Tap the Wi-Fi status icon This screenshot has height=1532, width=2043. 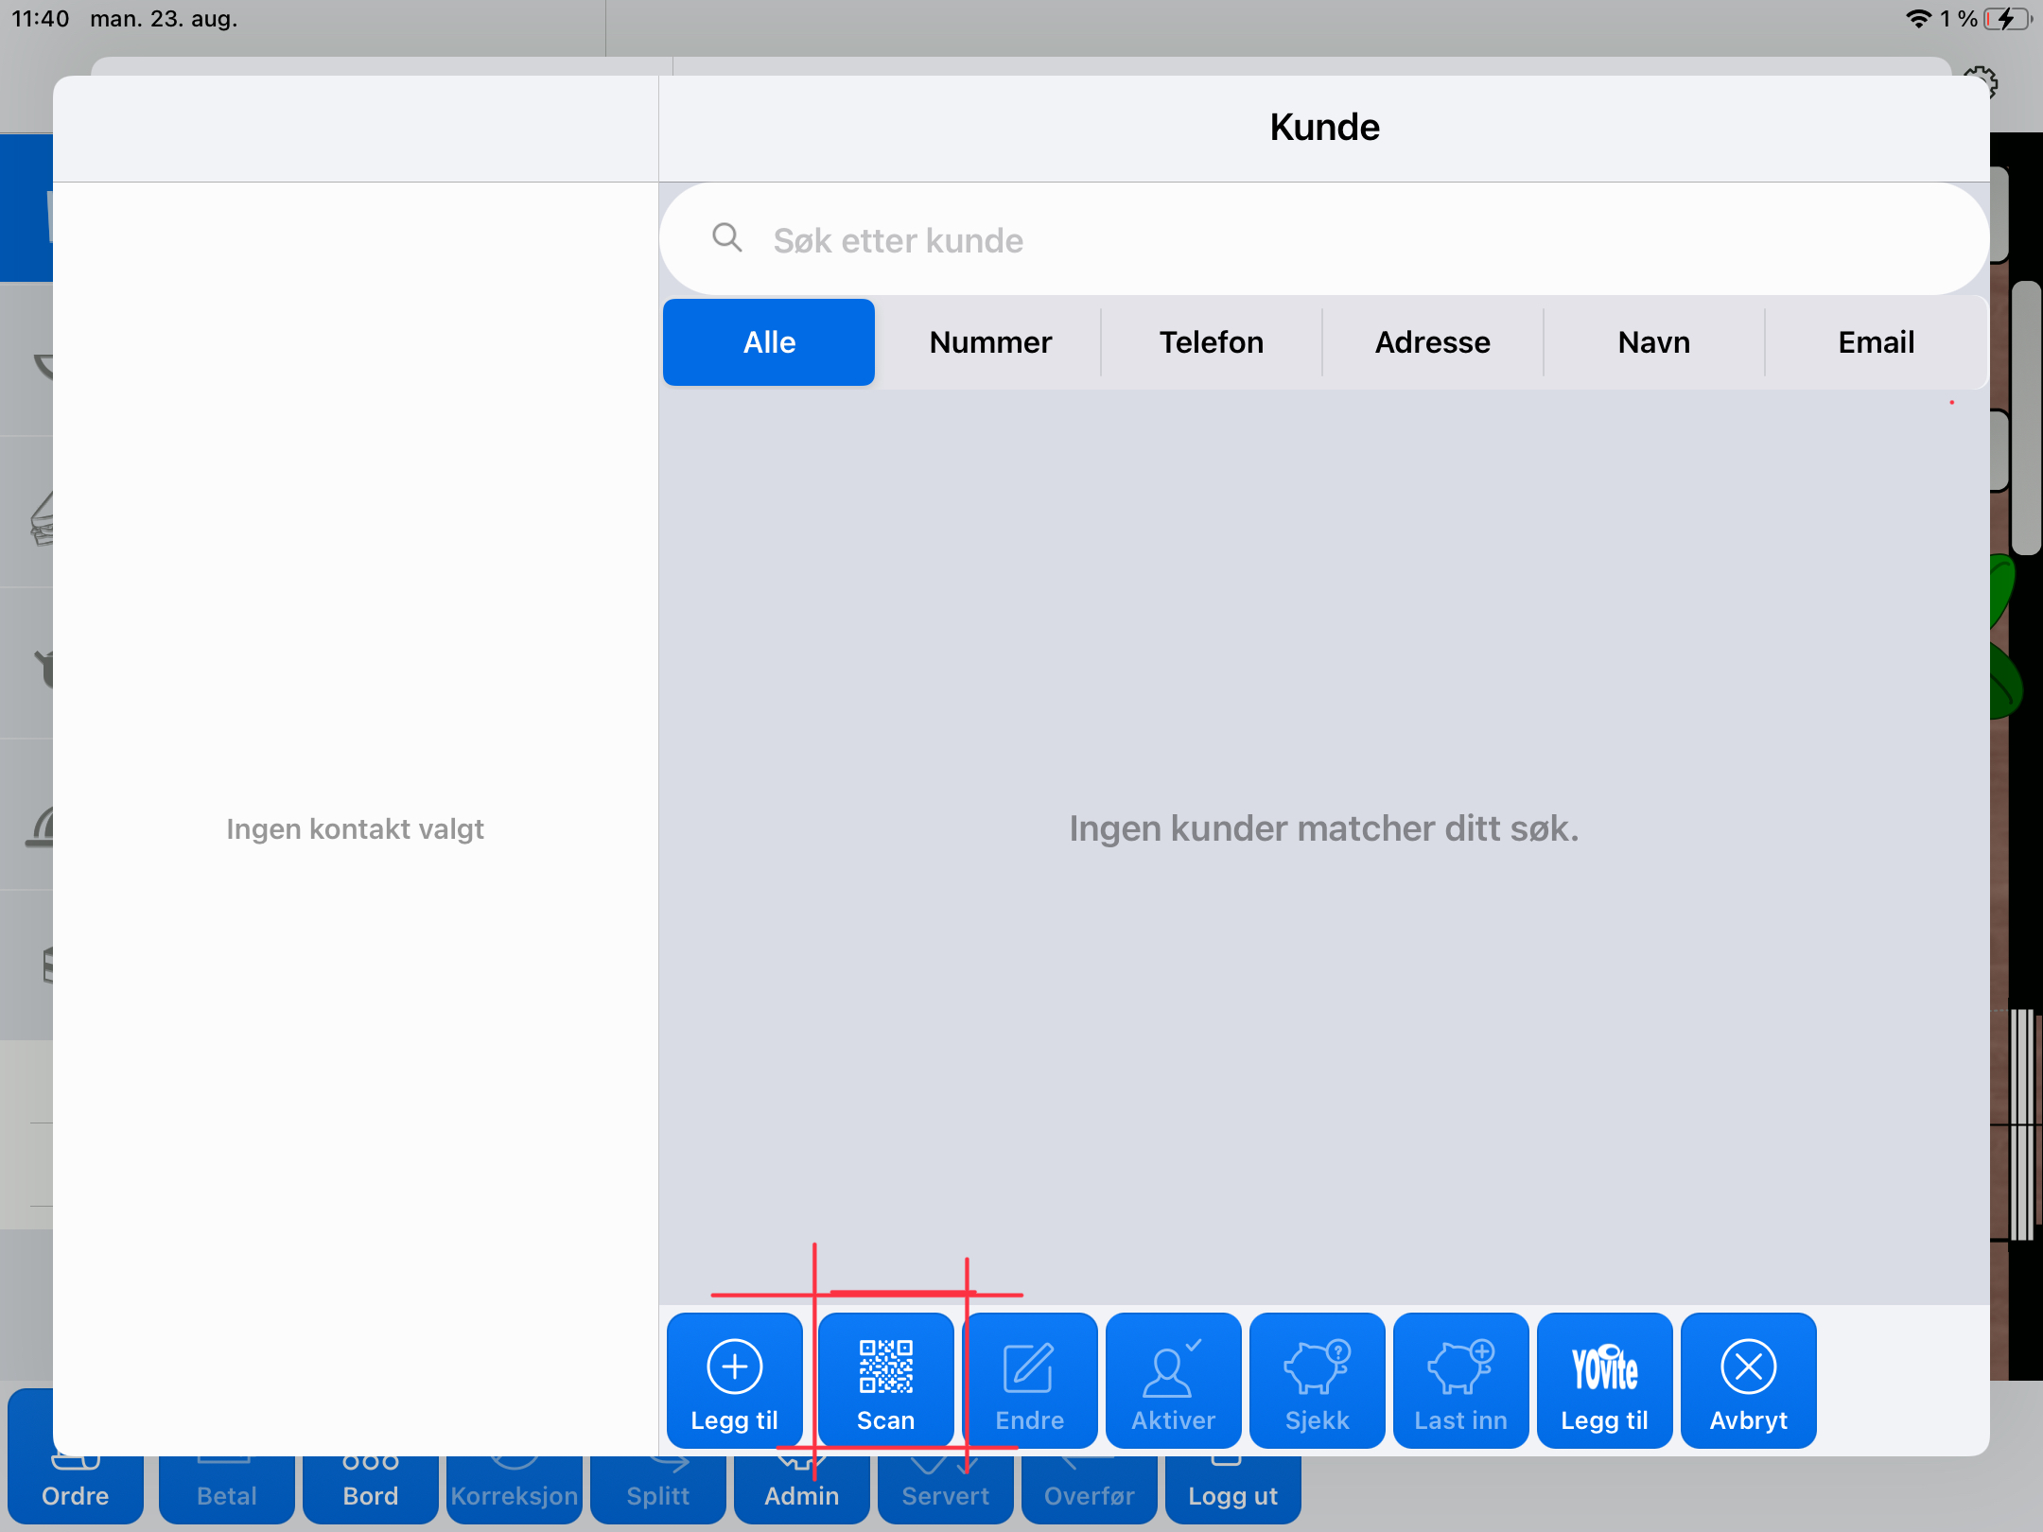click(1918, 19)
